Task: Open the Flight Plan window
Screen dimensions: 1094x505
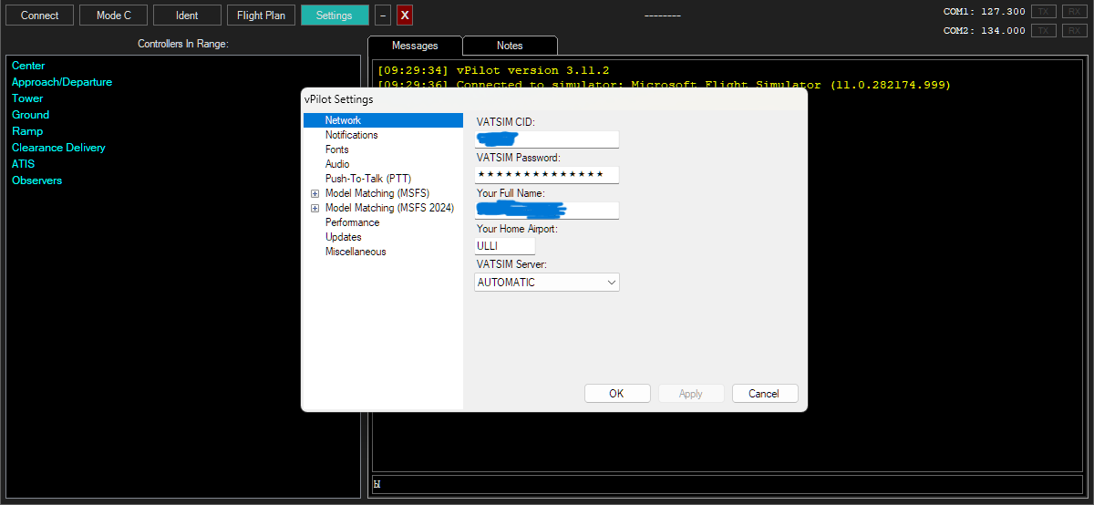Action: 262,15
